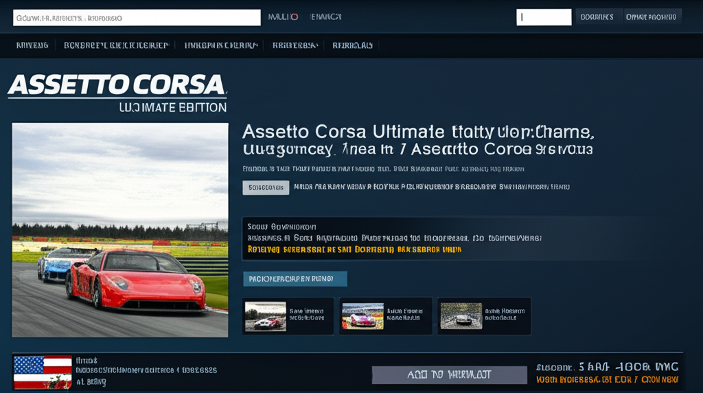703x393 pixels.
Task: Open the fourth navigation bar item
Action: click(x=295, y=45)
